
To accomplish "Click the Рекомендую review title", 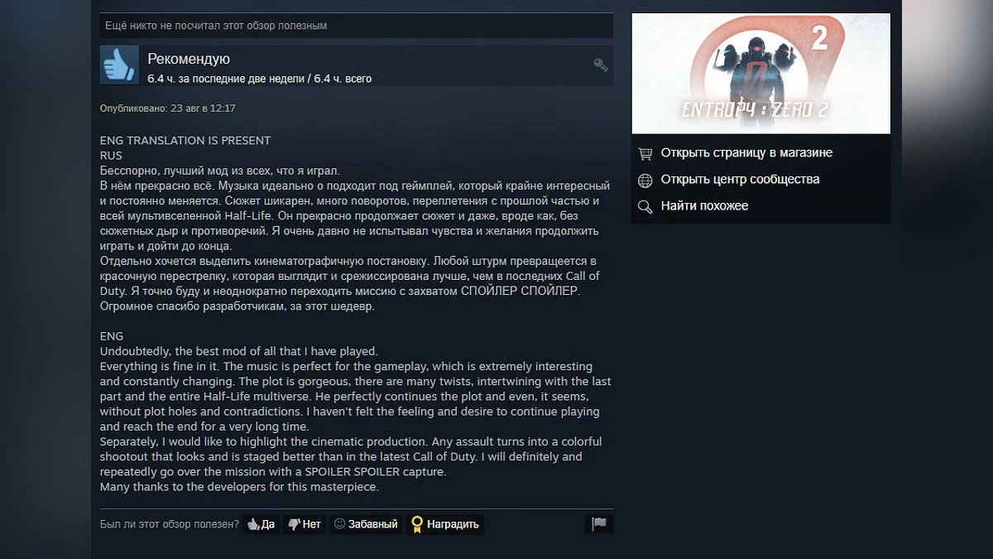I will click(x=189, y=59).
